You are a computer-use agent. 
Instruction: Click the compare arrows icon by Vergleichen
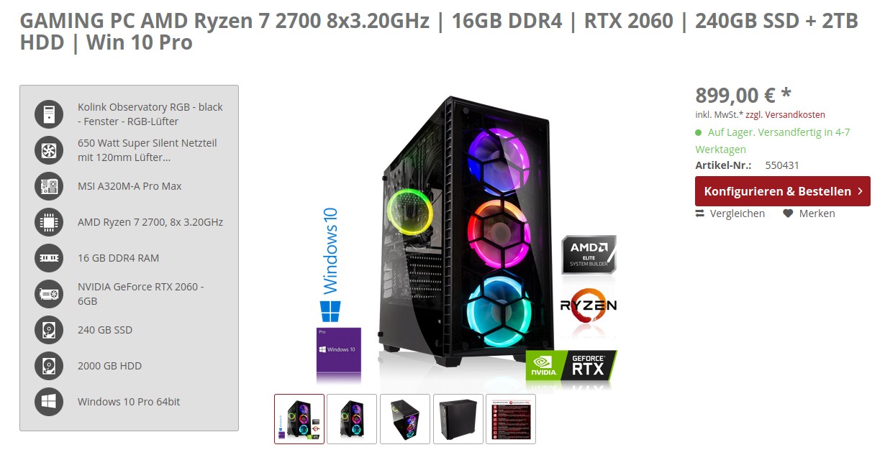click(x=700, y=213)
